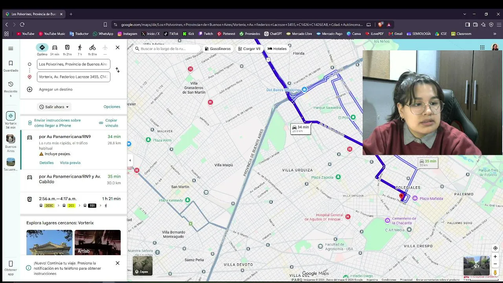The image size is (503, 283).
Task: Edit the destination field Vorterix
Action: click(x=73, y=77)
